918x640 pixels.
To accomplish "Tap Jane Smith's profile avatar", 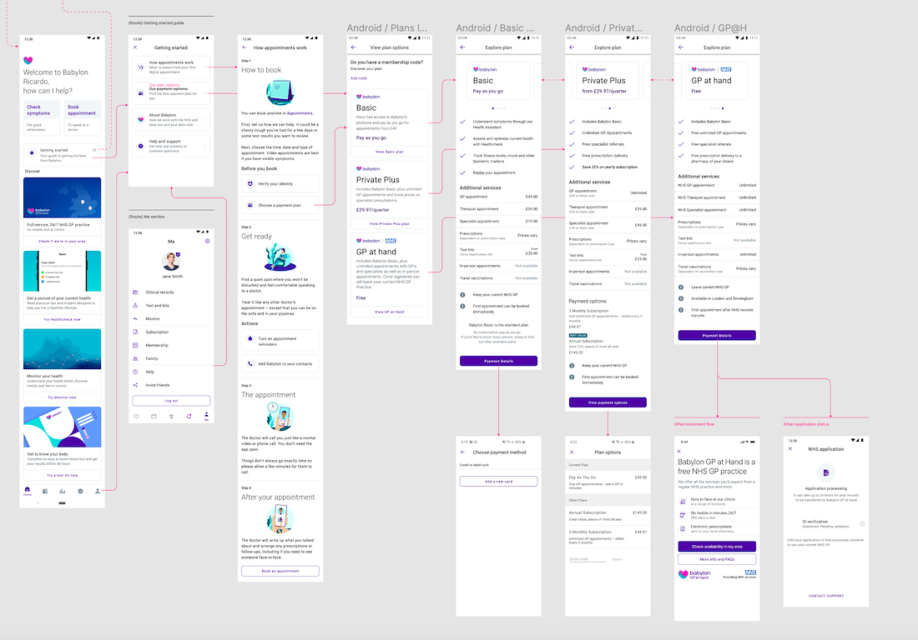I will [x=171, y=262].
